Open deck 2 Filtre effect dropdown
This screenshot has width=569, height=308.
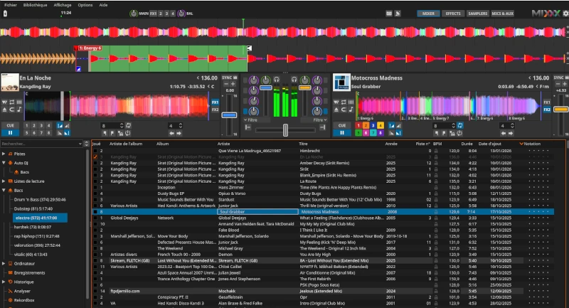(314, 120)
